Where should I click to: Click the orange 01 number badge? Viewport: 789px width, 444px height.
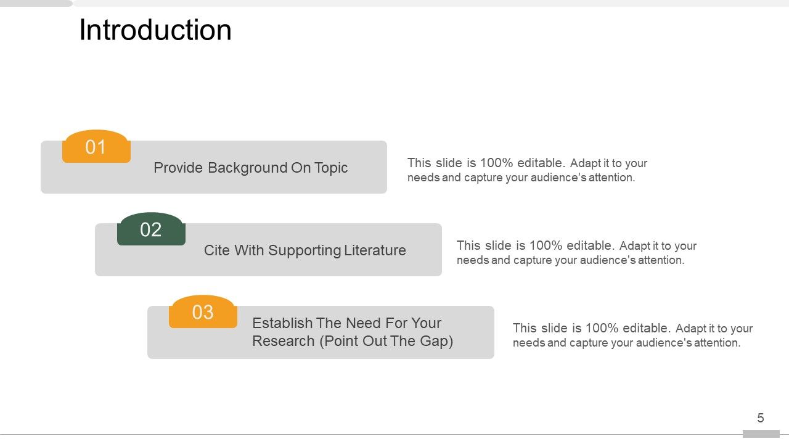click(x=96, y=147)
